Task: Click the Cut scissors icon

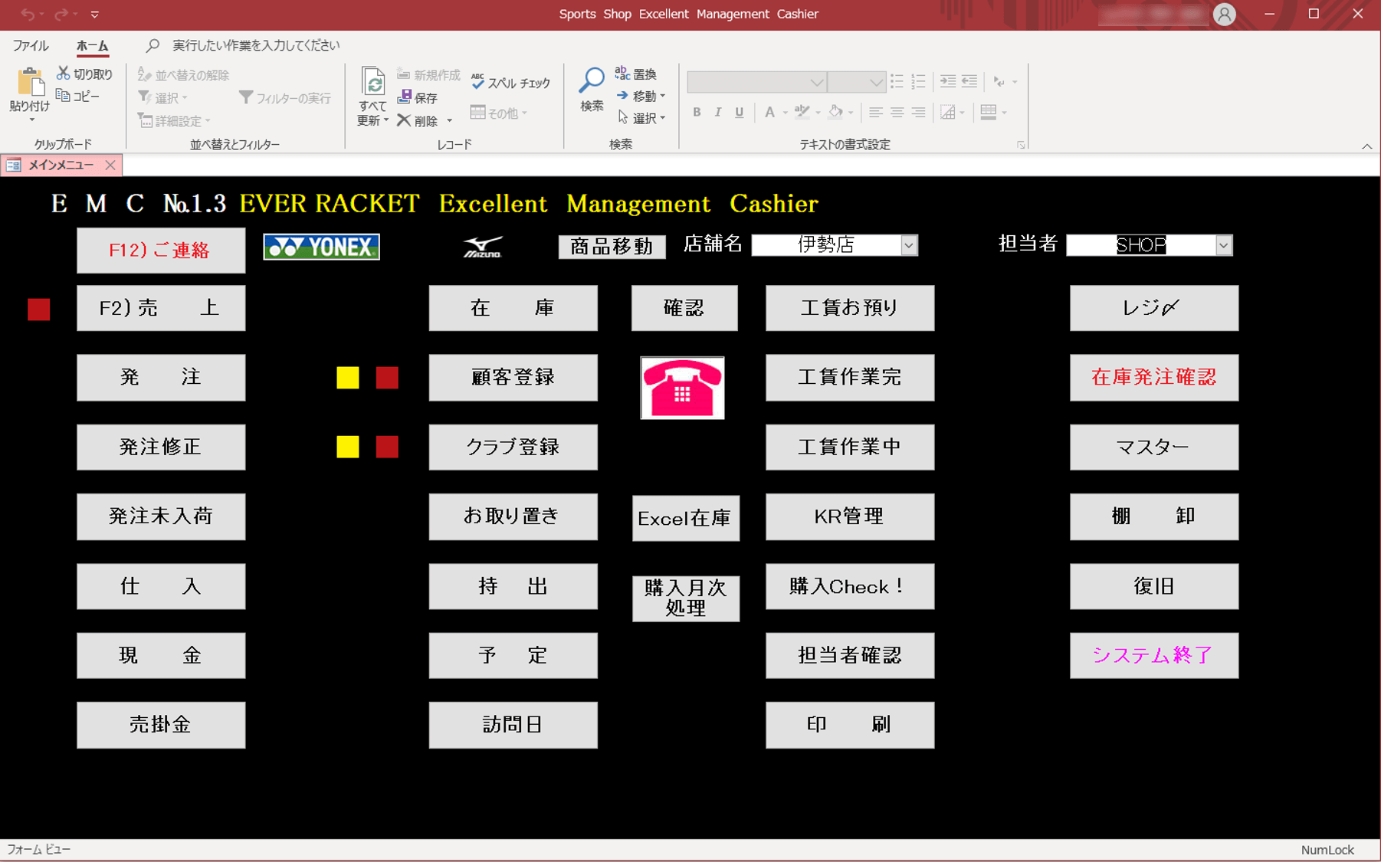Action: (x=64, y=74)
